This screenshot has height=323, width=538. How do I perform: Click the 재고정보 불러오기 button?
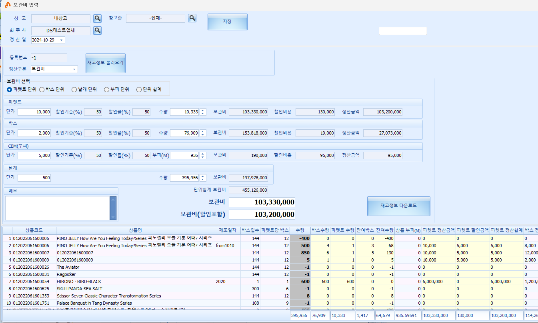(x=106, y=63)
